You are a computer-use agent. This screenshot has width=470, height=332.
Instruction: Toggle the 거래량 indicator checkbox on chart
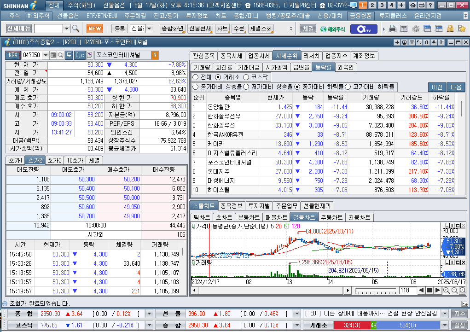tap(193, 263)
